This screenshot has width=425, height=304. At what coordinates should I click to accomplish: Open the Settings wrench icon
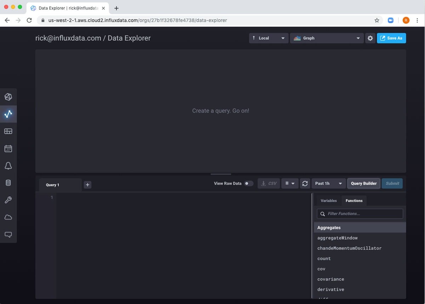tap(8, 200)
